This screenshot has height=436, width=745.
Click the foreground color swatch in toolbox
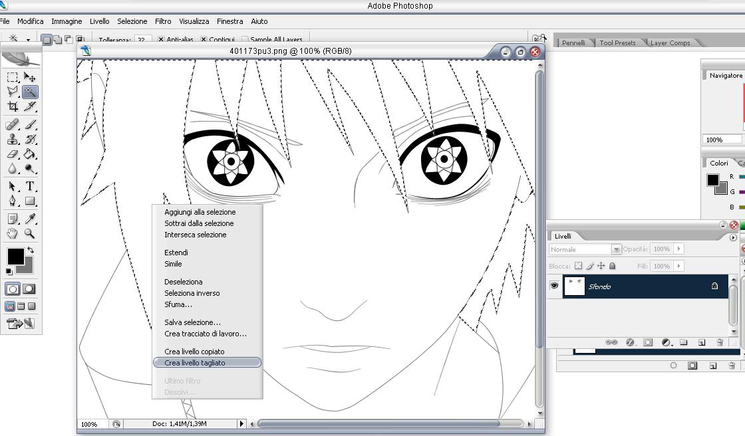click(x=15, y=256)
